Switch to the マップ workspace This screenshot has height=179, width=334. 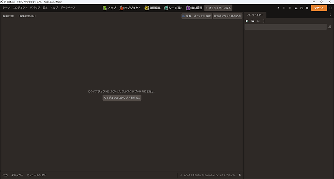[x=109, y=8]
